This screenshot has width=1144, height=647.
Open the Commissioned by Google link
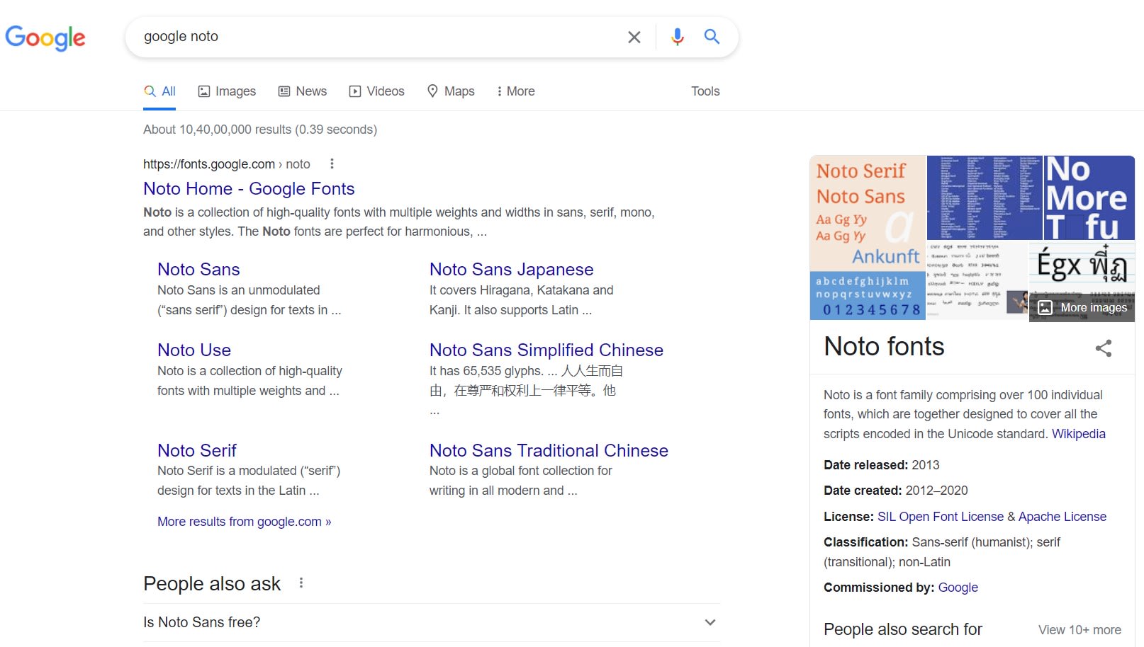[x=958, y=588]
